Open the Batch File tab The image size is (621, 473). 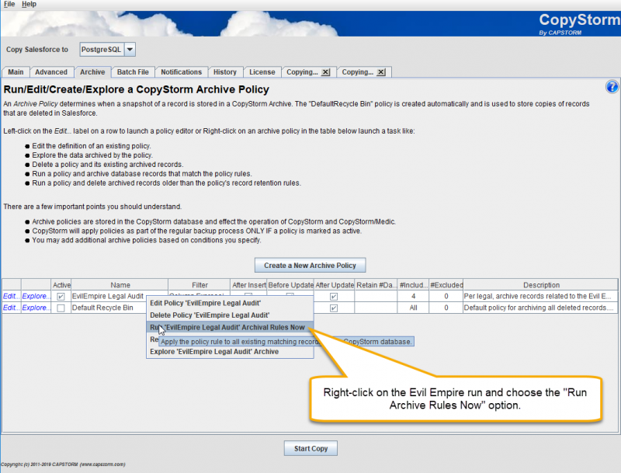132,71
